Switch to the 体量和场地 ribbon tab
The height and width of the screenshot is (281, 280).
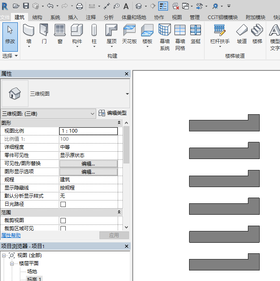[134, 17]
